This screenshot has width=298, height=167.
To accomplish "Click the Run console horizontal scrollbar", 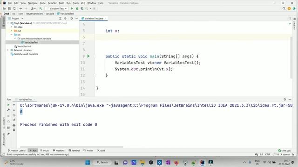I will click(x=71, y=147).
